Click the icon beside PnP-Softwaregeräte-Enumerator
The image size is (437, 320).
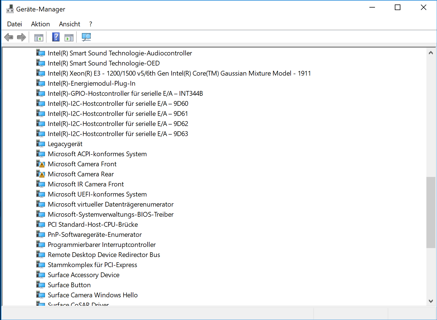41,234
